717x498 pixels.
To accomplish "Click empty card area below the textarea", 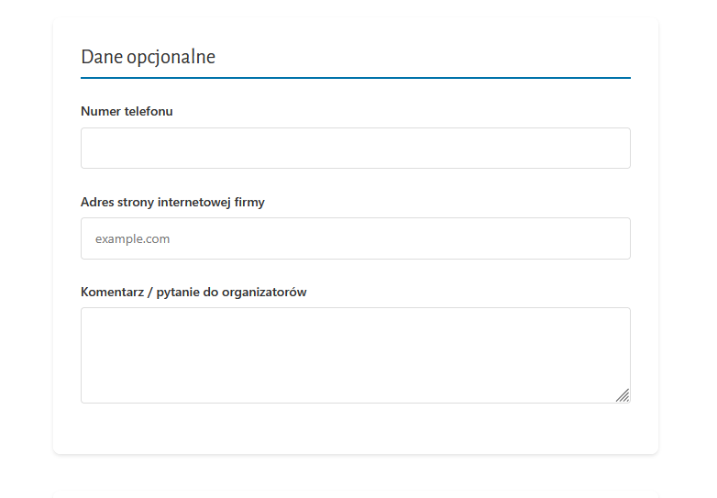I will tap(356, 428).
